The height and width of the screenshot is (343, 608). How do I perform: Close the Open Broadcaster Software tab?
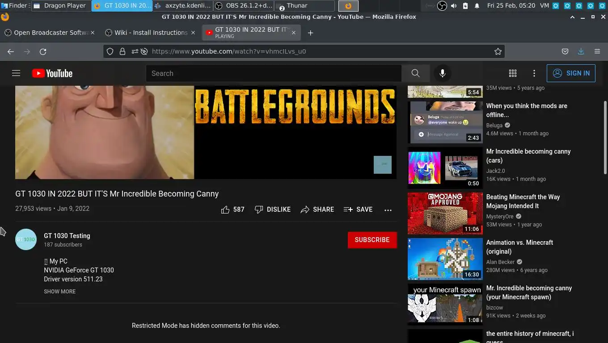tap(93, 33)
